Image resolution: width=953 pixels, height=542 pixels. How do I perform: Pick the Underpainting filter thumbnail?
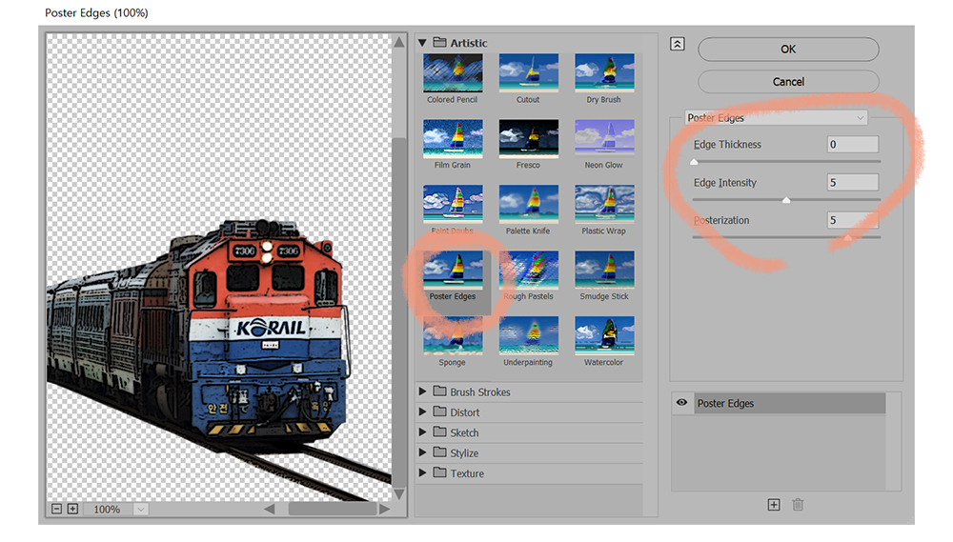pos(528,335)
